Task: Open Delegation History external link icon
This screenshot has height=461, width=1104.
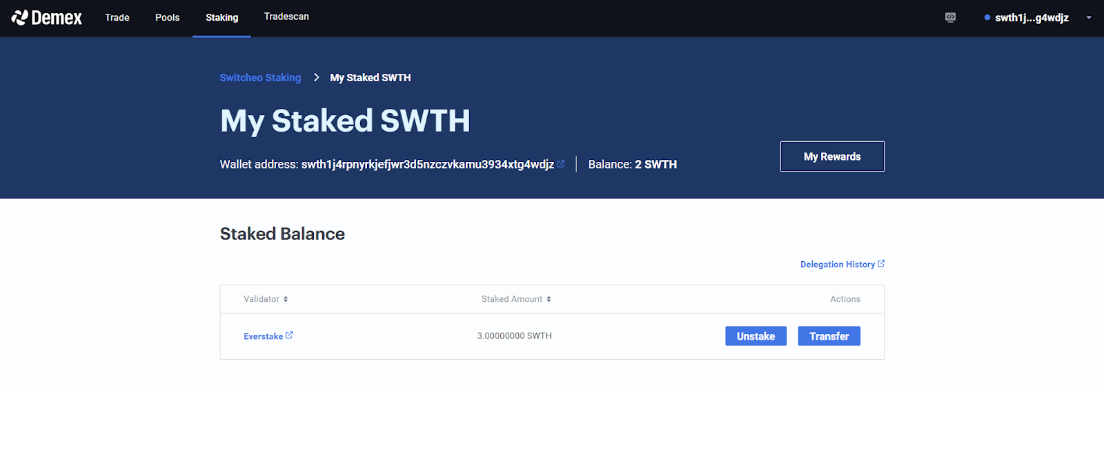Action: 881,264
